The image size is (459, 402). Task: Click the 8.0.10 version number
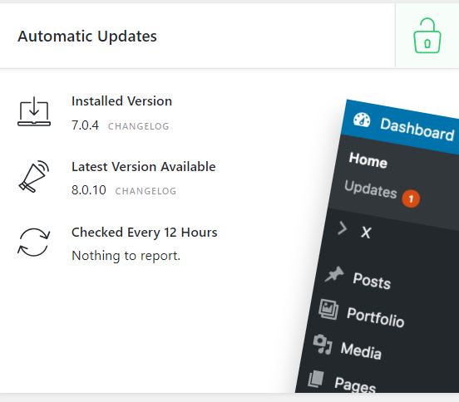point(89,190)
